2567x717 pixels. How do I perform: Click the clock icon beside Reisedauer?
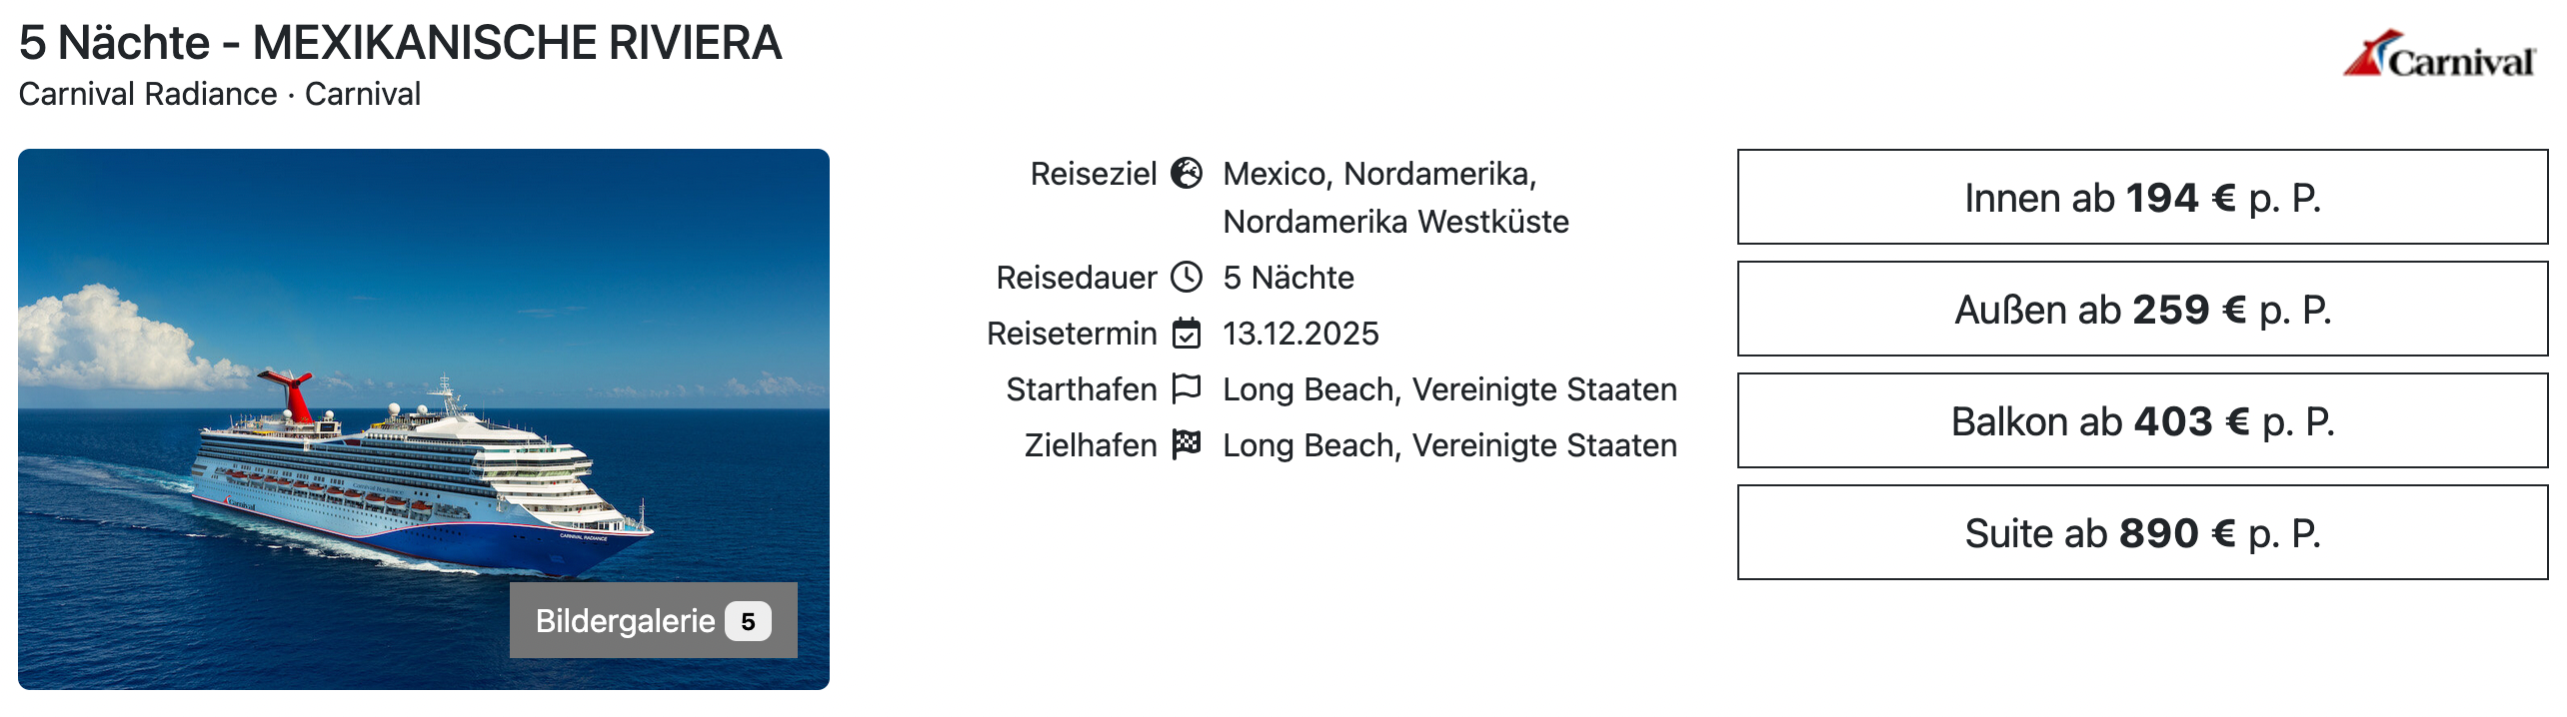[x=1187, y=277]
